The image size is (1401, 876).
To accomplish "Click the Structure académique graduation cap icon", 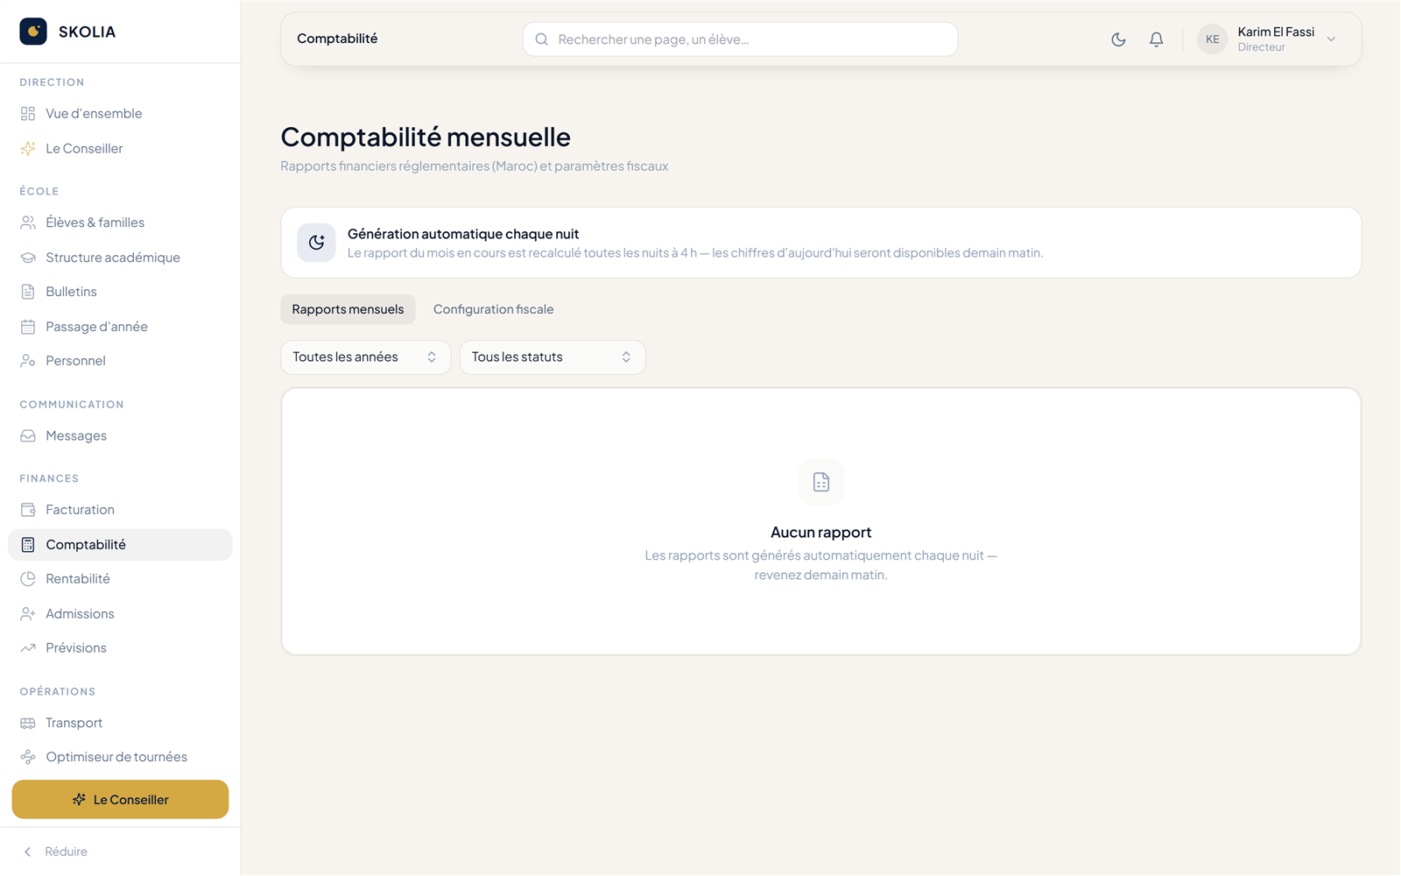I will (x=28, y=258).
